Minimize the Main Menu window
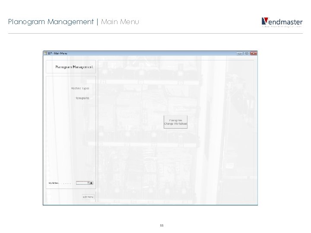Image resolution: width=311 pixels, height=233 pixels. tap(240, 54)
